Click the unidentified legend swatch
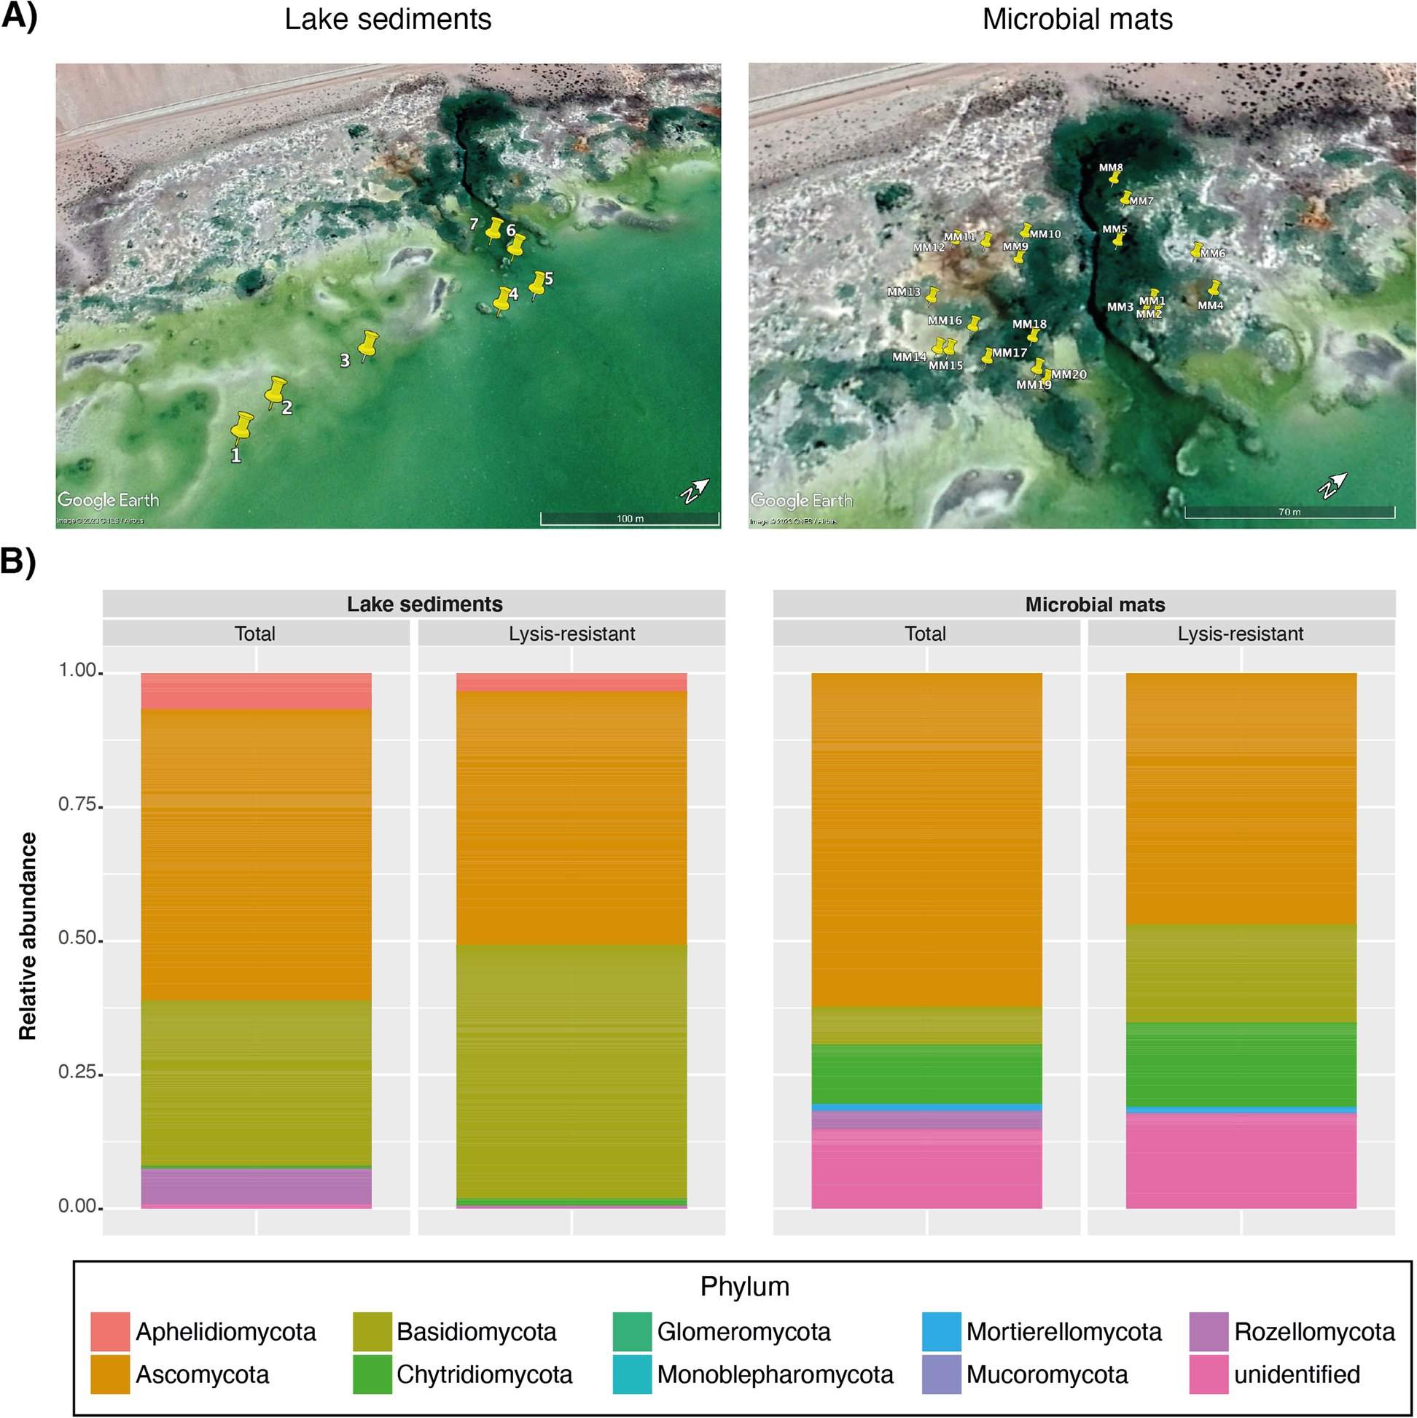This screenshot has height=1418, width=1417. coord(1209,1374)
